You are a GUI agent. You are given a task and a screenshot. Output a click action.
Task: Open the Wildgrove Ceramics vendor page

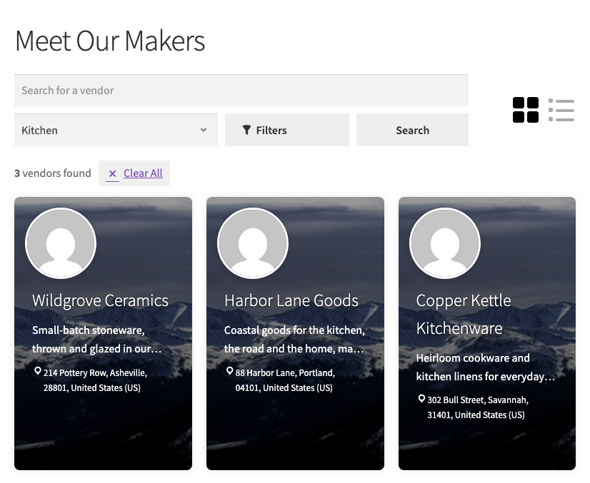click(100, 300)
